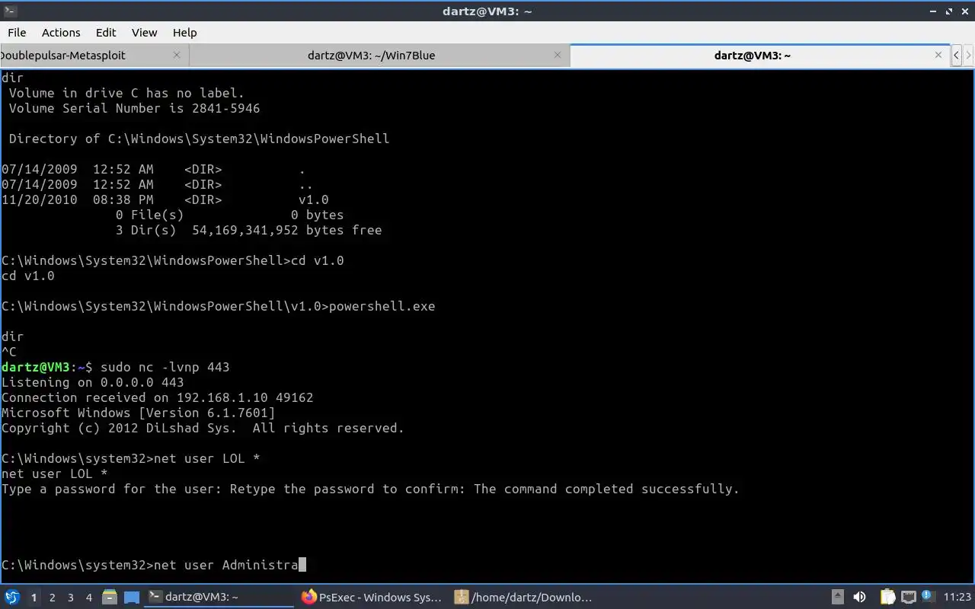The height and width of the screenshot is (609, 975).
Task: Click the Firefox icon in the taskbar
Action: [x=308, y=598]
